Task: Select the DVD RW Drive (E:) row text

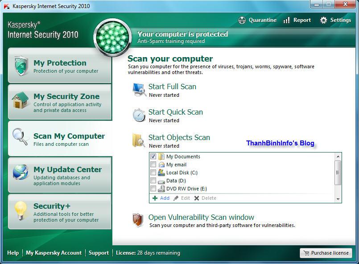Action: coord(186,189)
